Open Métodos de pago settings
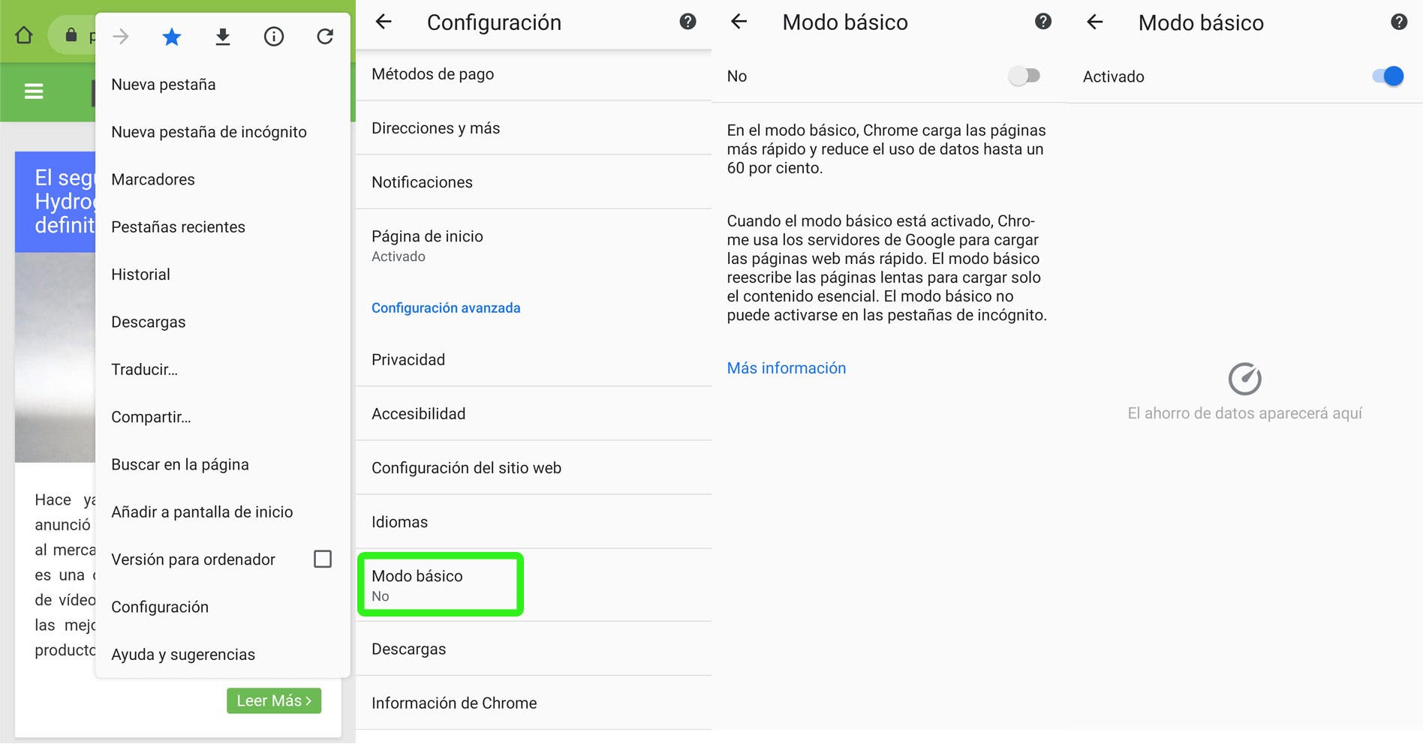This screenshot has width=1423, height=750. [534, 74]
